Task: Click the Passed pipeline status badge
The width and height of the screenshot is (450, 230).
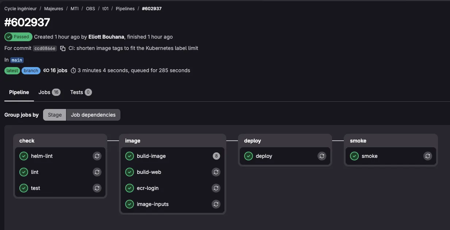Action: [x=18, y=37]
